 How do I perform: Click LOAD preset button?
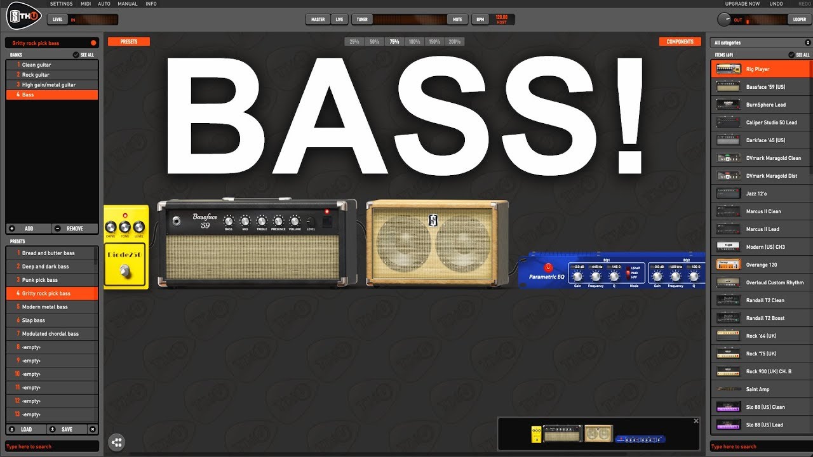pos(27,430)
